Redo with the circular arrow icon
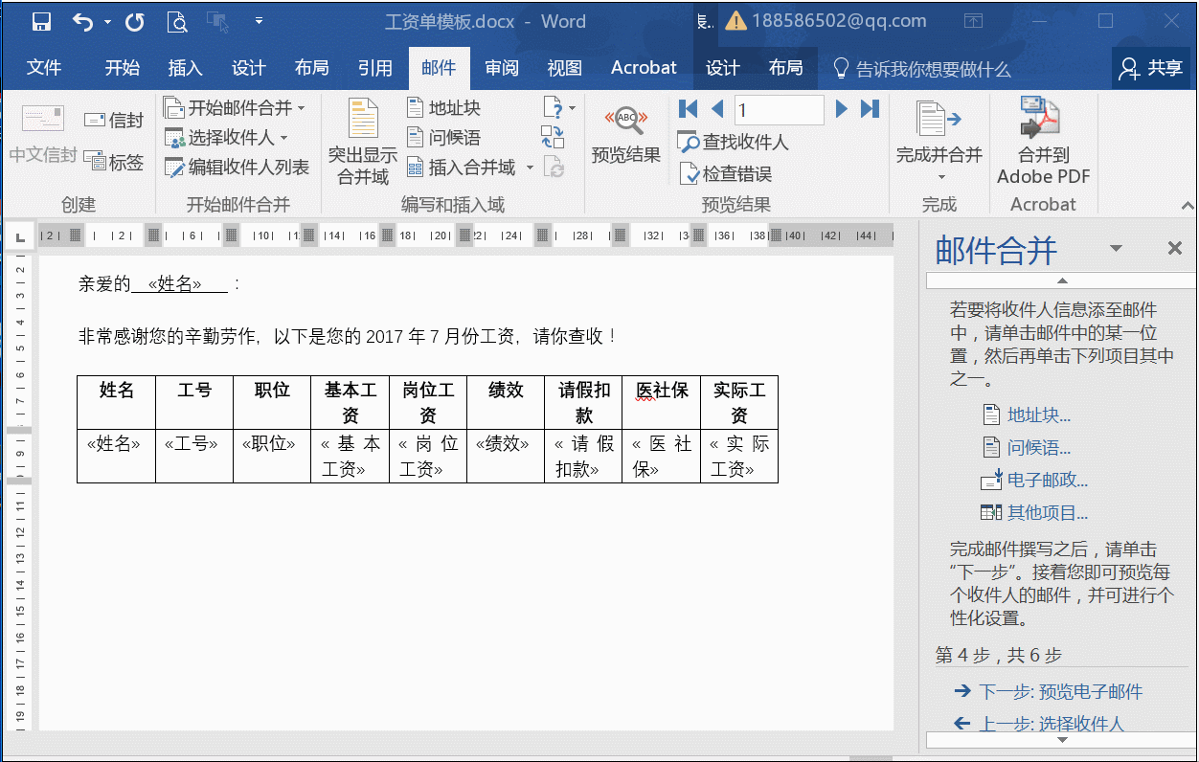The height and width of the screenshot is (762, 1199). [135, 21]
